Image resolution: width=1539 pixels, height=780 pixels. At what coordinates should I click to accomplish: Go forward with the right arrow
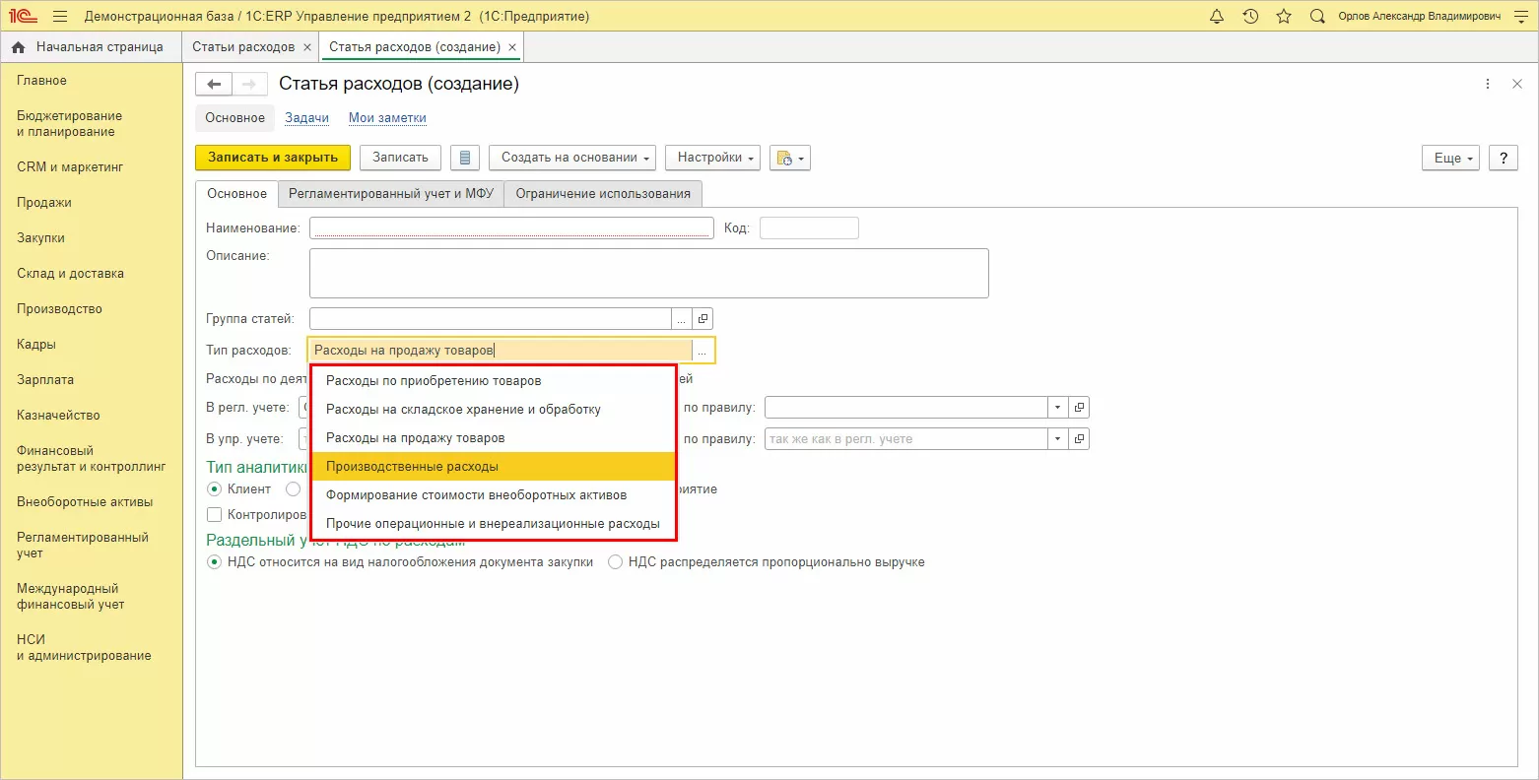(248, 84)
